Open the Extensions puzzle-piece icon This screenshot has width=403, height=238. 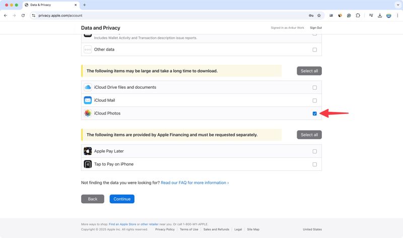[x=358, y=16]
